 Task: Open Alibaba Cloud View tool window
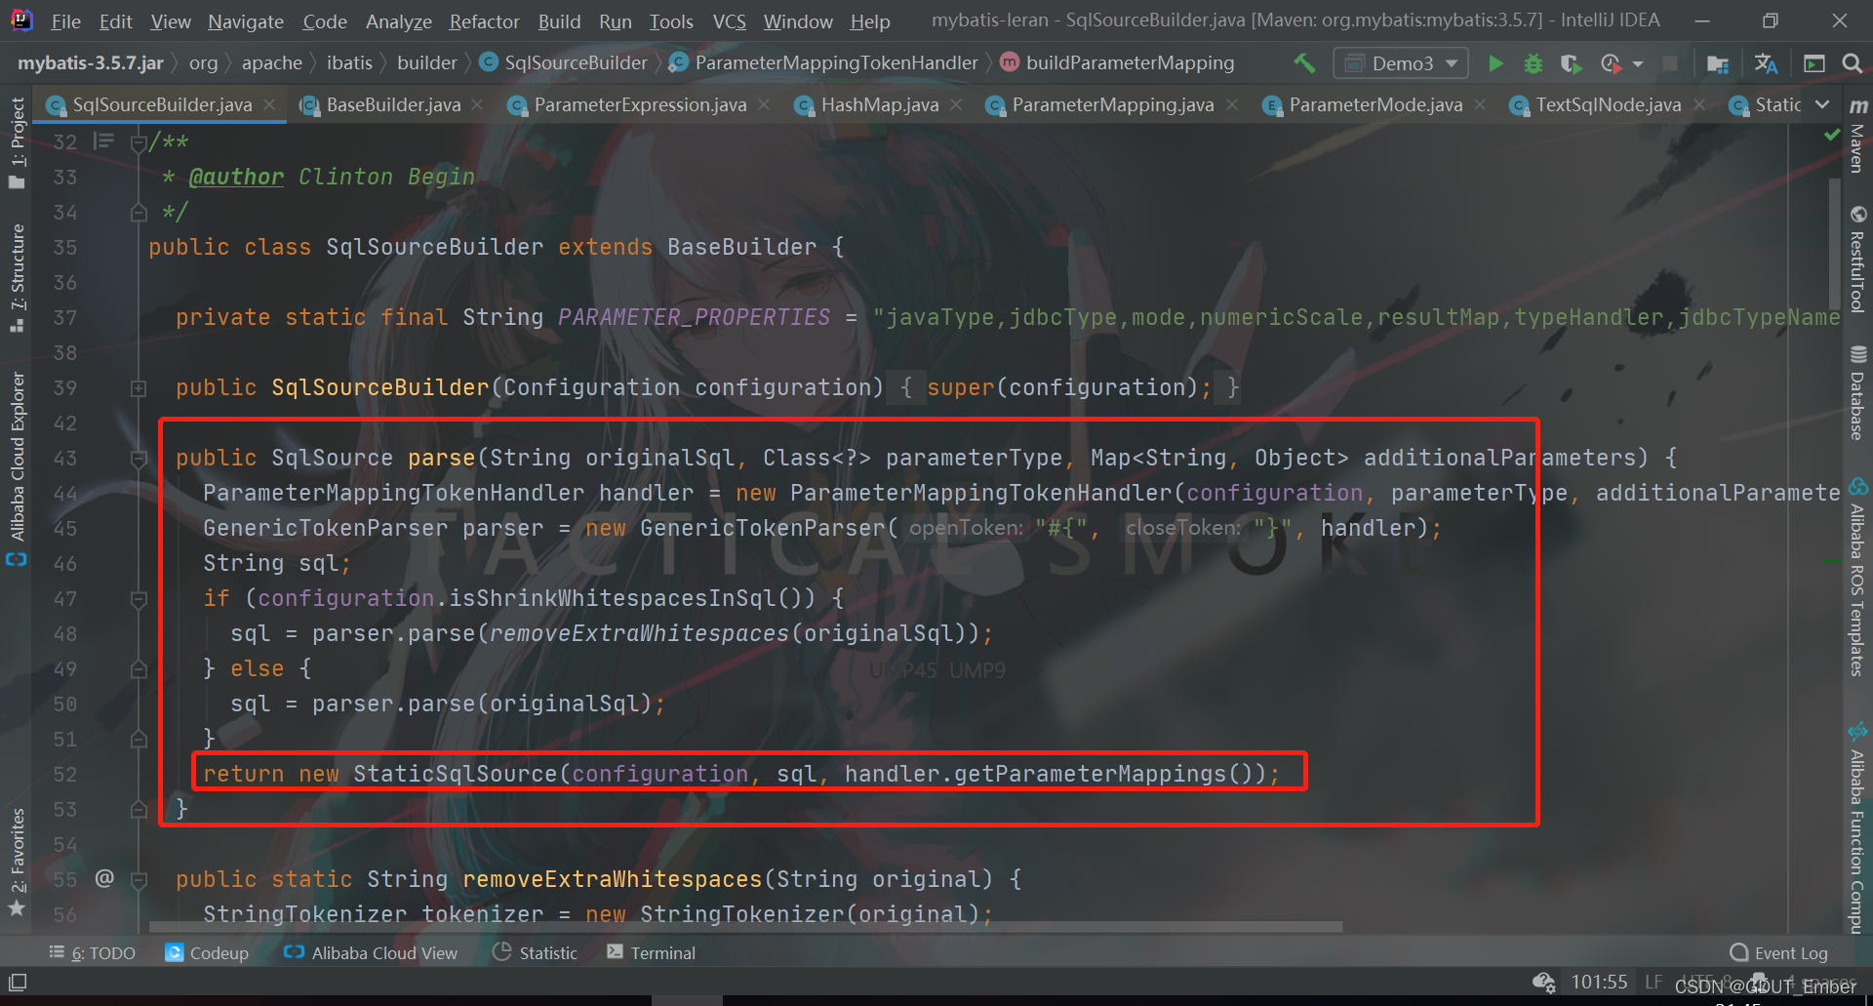click(370, 952)
